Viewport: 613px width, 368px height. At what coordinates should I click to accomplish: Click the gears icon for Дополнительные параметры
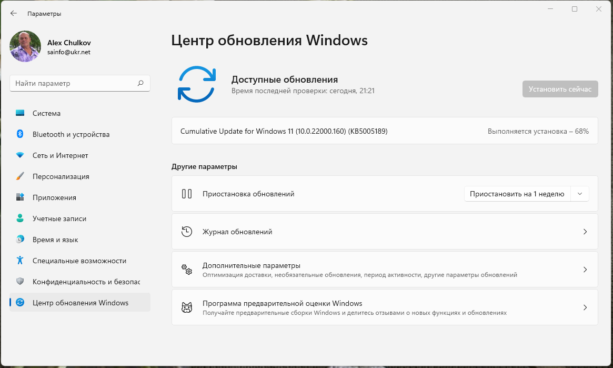point(187,270)
